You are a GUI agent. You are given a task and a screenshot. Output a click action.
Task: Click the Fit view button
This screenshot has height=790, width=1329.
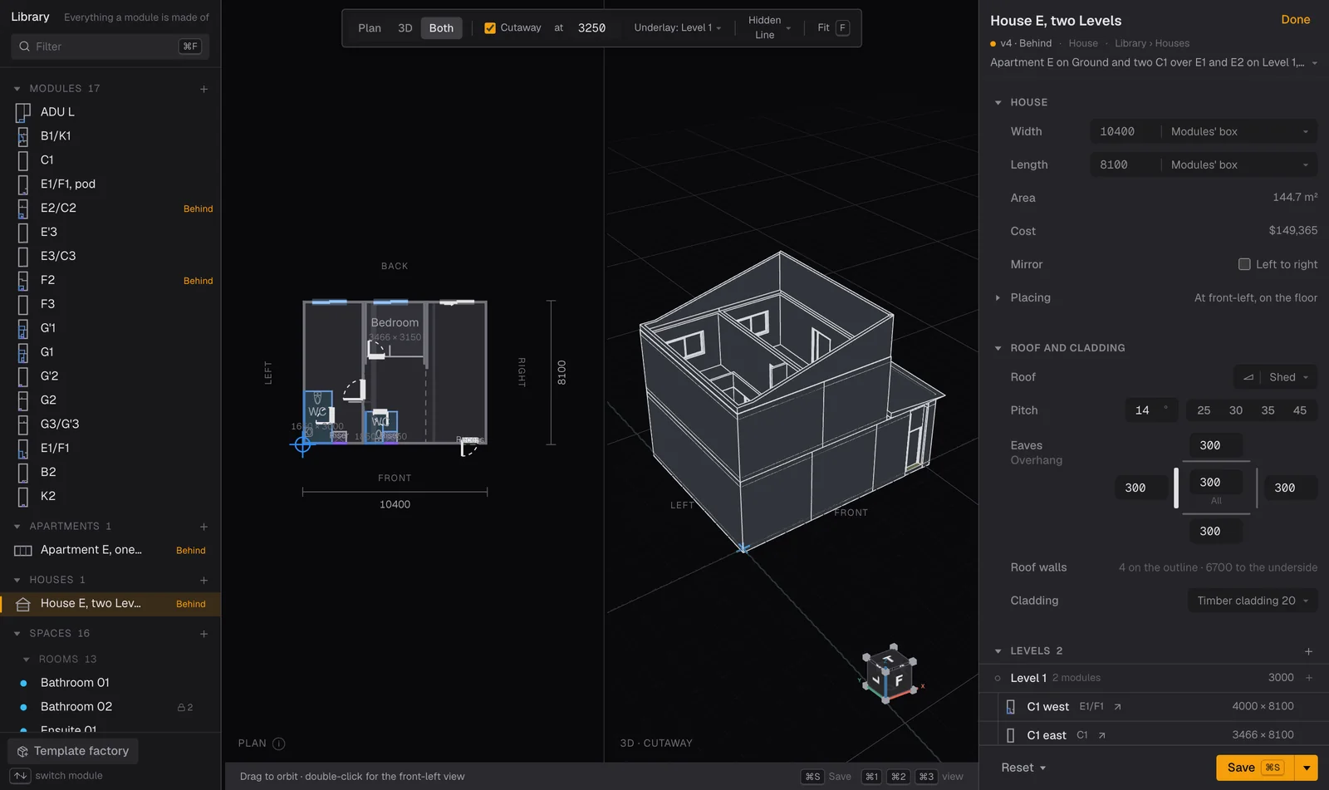[833, 28]
